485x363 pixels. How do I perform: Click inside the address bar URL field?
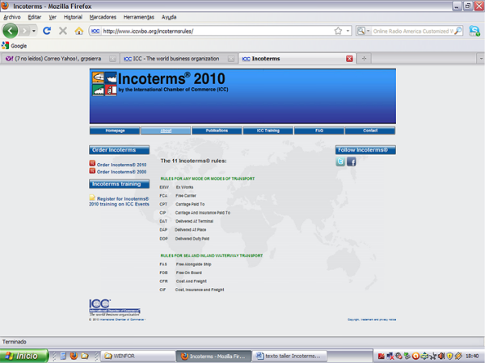pos(210,31)
